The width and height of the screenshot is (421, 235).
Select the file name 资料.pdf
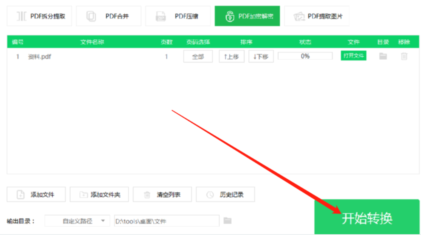pyautogui.click(x=39, y=56)
